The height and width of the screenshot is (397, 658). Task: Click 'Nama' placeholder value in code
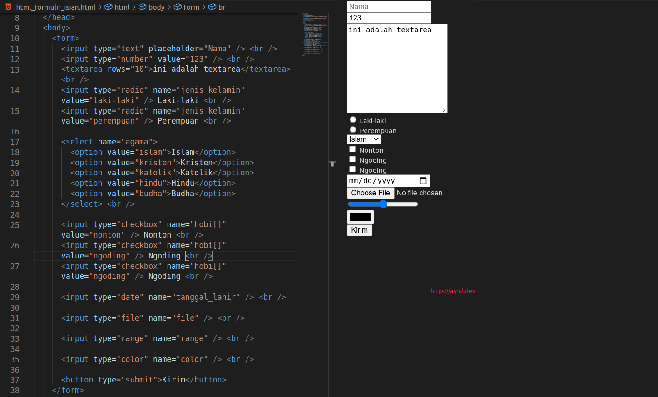coord(217,49)
